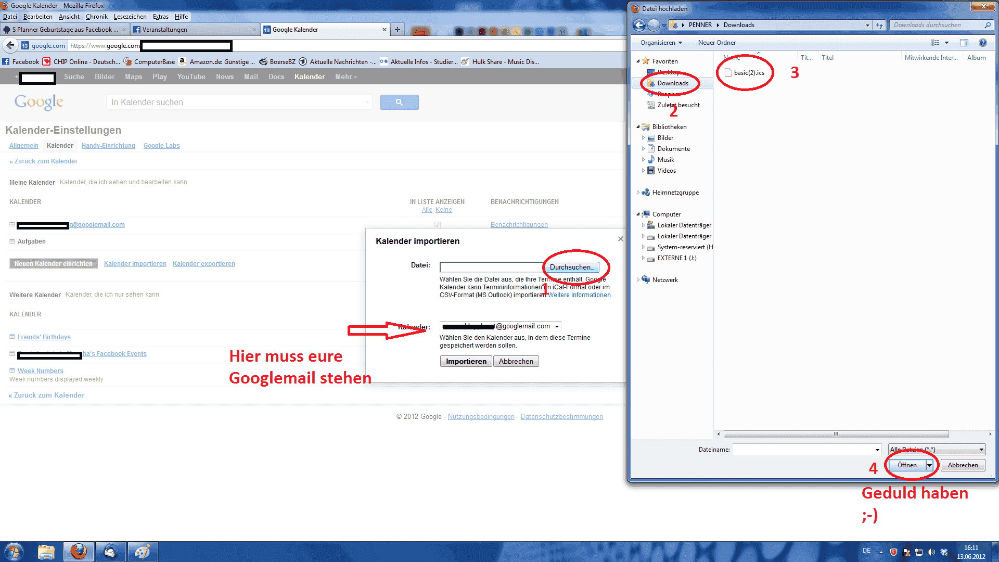The height and width of the screenshot is (562, 999).
Task: Click the Downloads durchsuchen search box
Action: (941, 25)
